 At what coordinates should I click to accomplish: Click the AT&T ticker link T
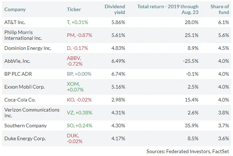(x=68, y=22)
